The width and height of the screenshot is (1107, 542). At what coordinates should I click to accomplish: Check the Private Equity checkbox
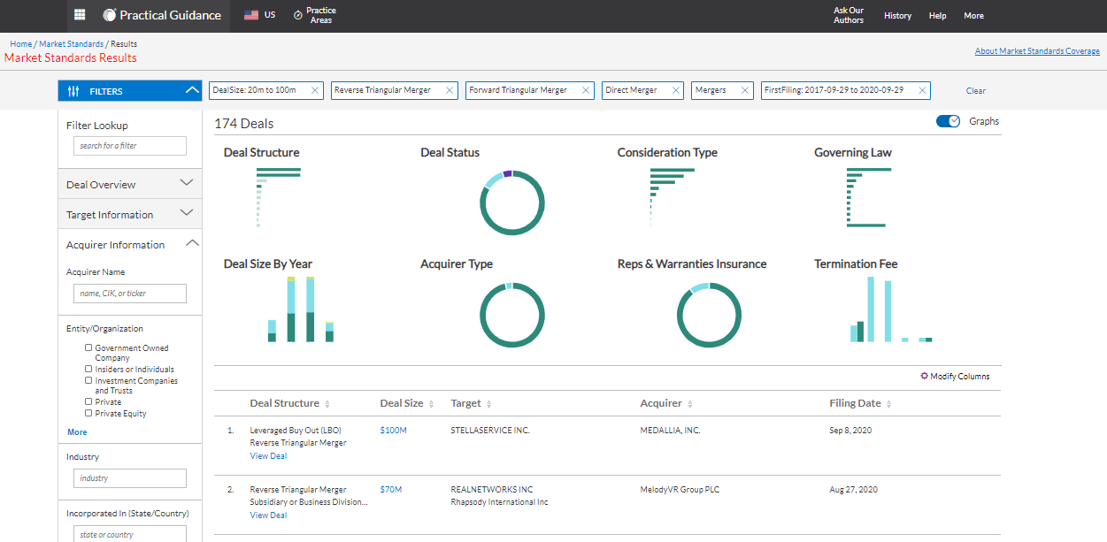pyautogui.click(x=88, y=413)
